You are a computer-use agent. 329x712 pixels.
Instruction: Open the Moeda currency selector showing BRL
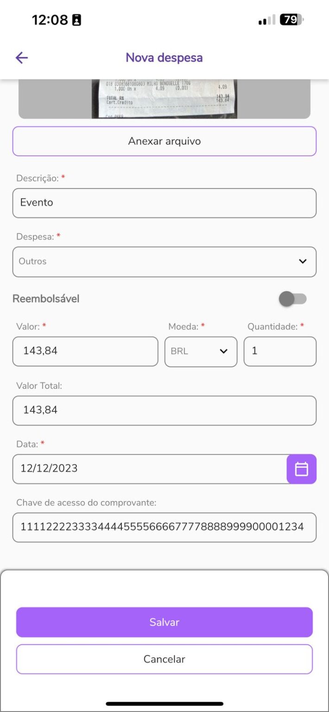pyautogui.click(x=200, y=351)
